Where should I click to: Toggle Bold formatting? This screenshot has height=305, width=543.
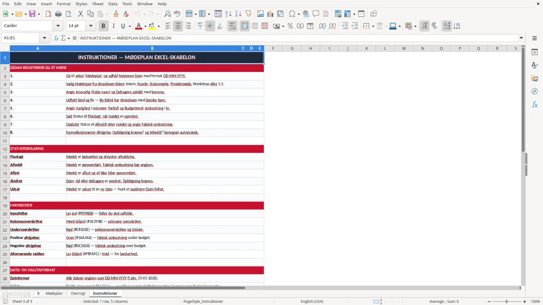coord(103,26)
